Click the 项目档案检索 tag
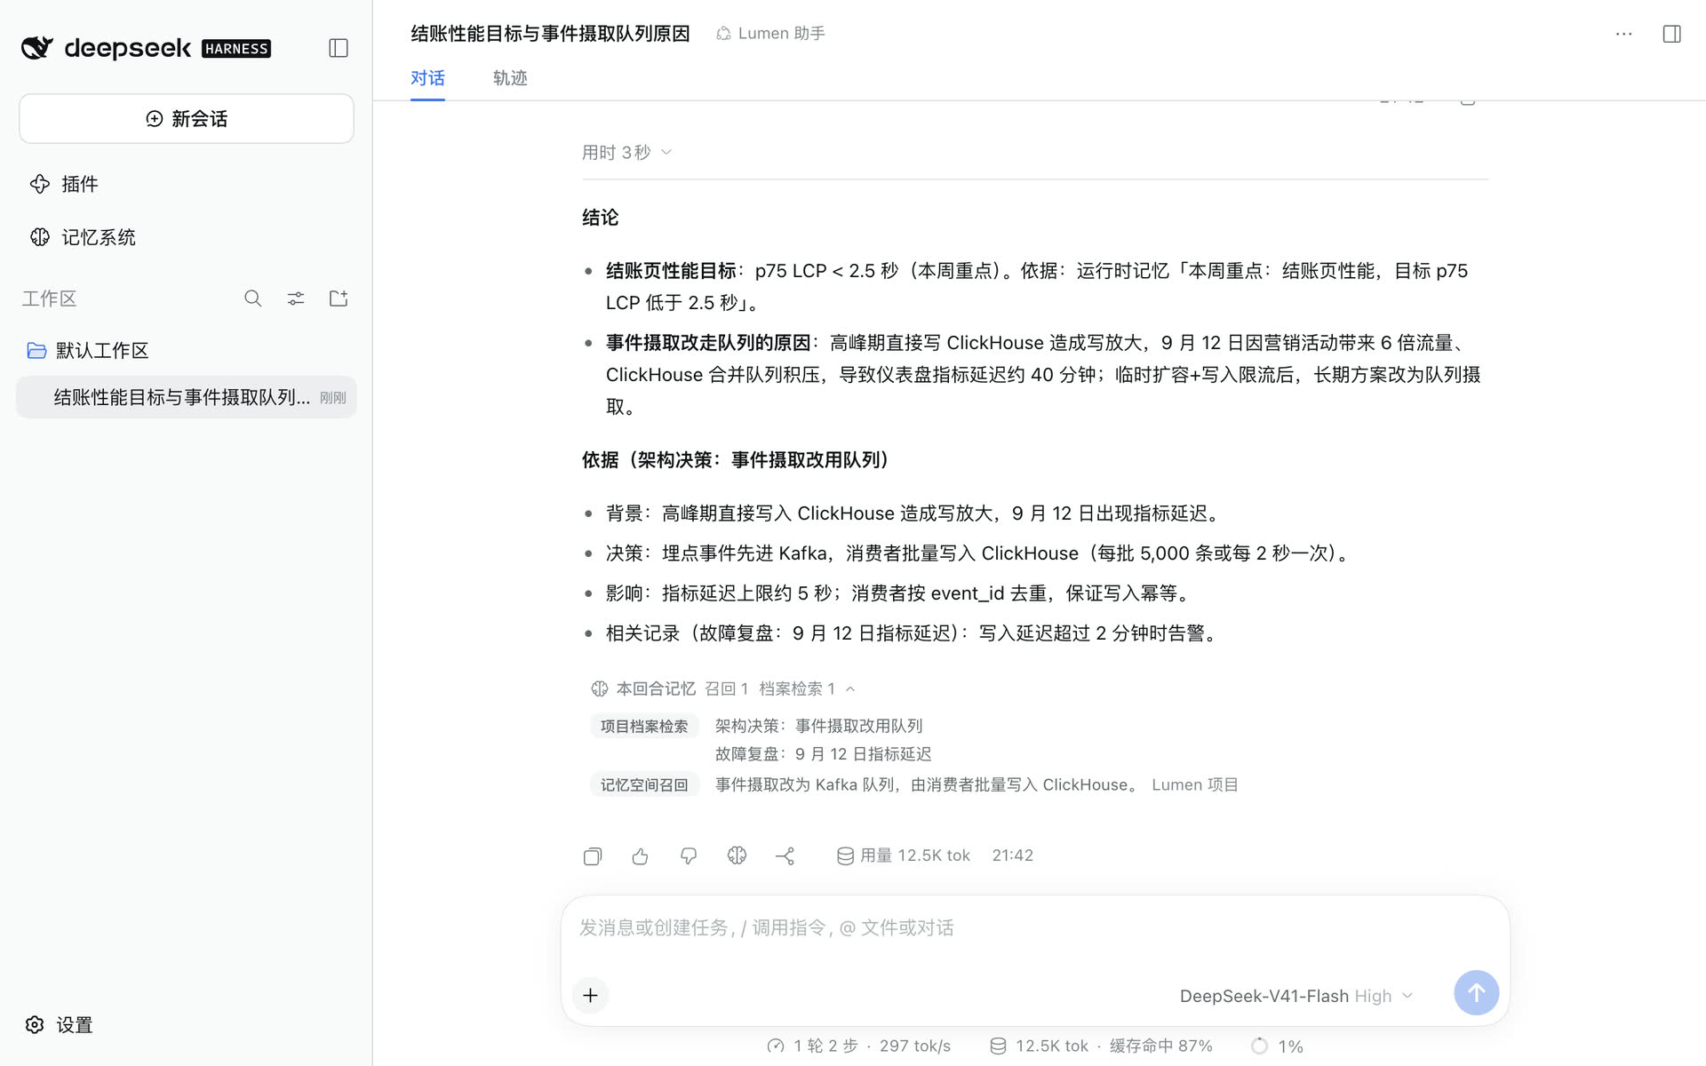This screenshot has width=1706, height=1066. pos(644,726)
